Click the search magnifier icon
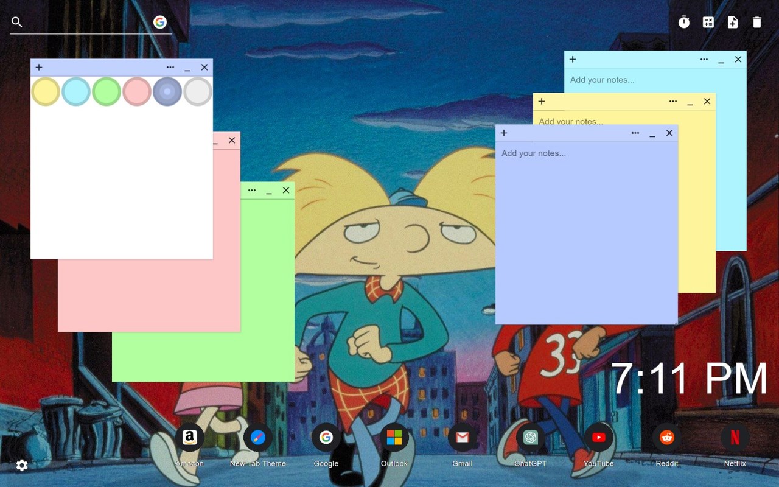This screenshot has width=779, height=487. pos(17,23)
